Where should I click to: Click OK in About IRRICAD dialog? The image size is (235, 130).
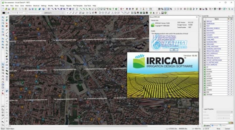tap(174, 50)
